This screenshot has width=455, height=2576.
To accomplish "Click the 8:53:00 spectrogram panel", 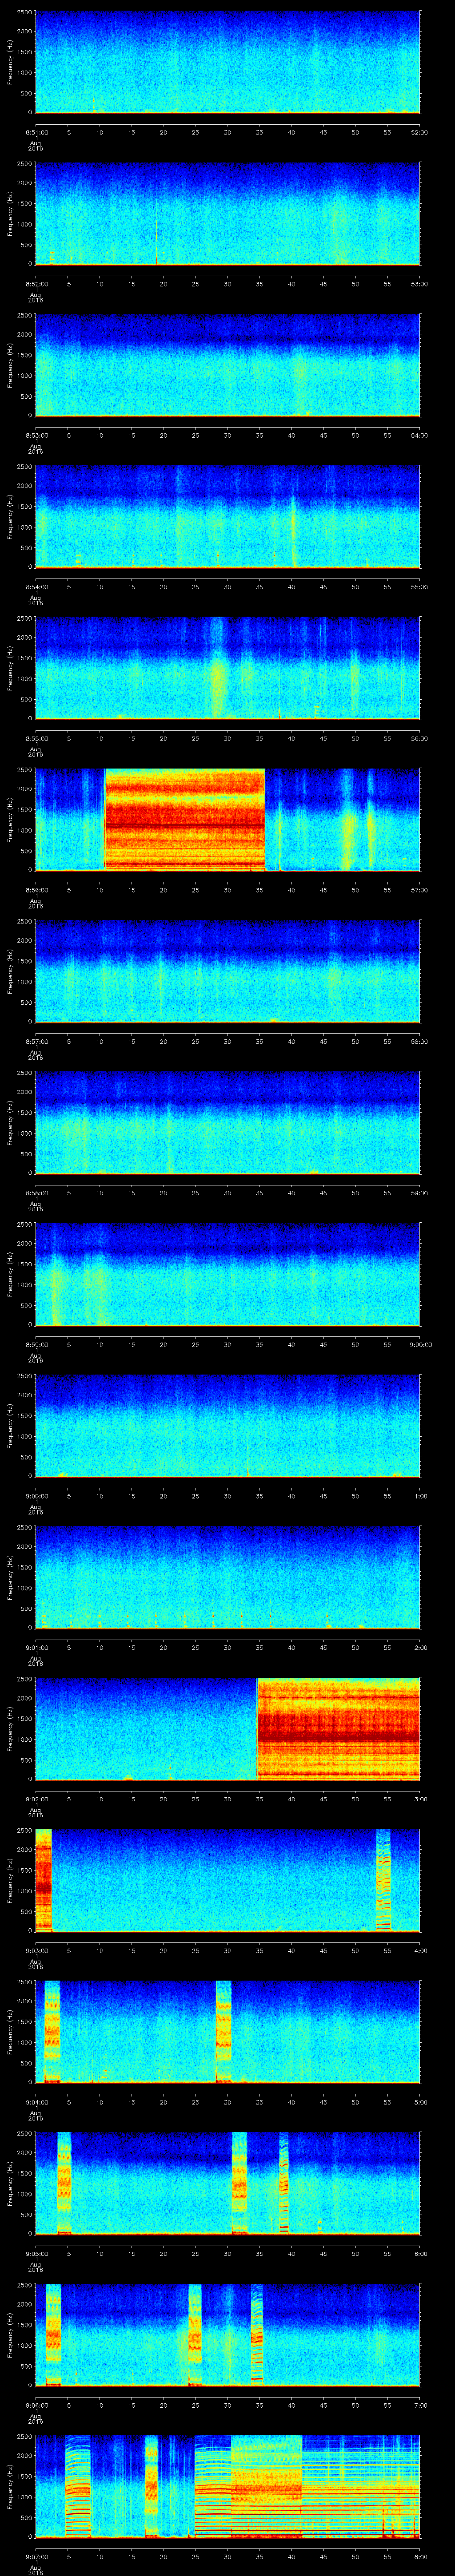I will (x=227, y=365).
